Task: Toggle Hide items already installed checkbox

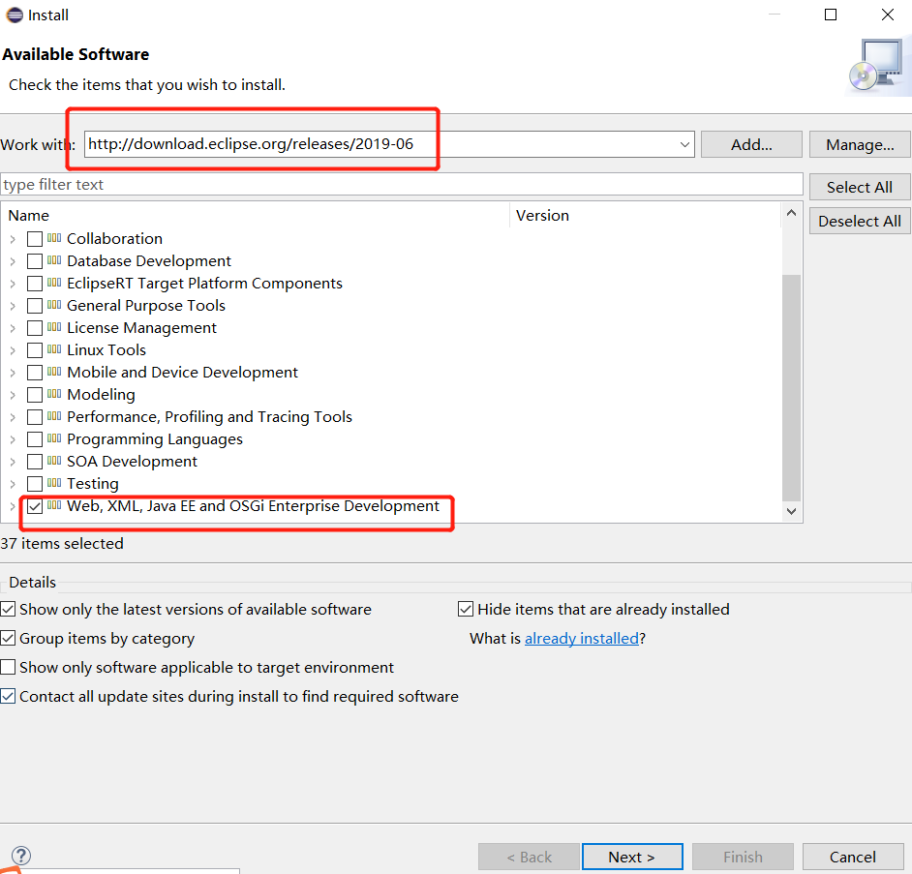Action: [x=466, y=609]
